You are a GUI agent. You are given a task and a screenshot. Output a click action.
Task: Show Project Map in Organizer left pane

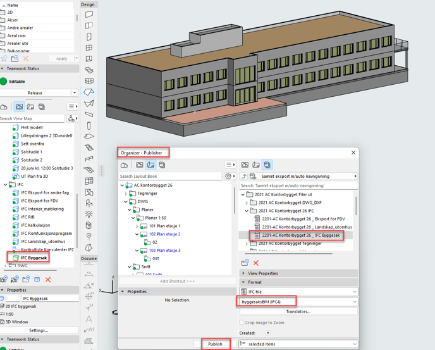[x=124, y=165]
